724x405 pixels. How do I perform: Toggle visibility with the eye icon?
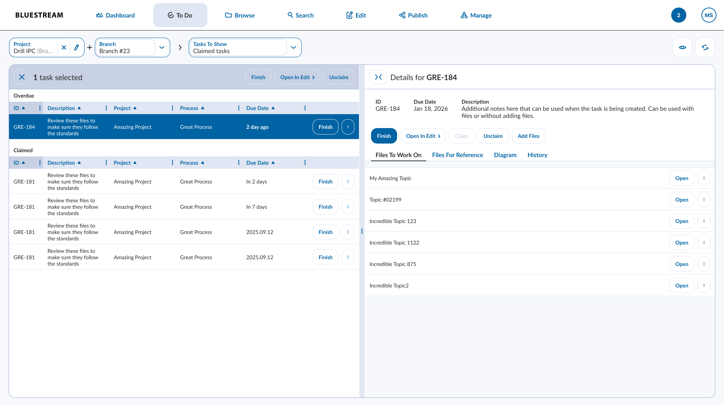click(x=682, y=47)
